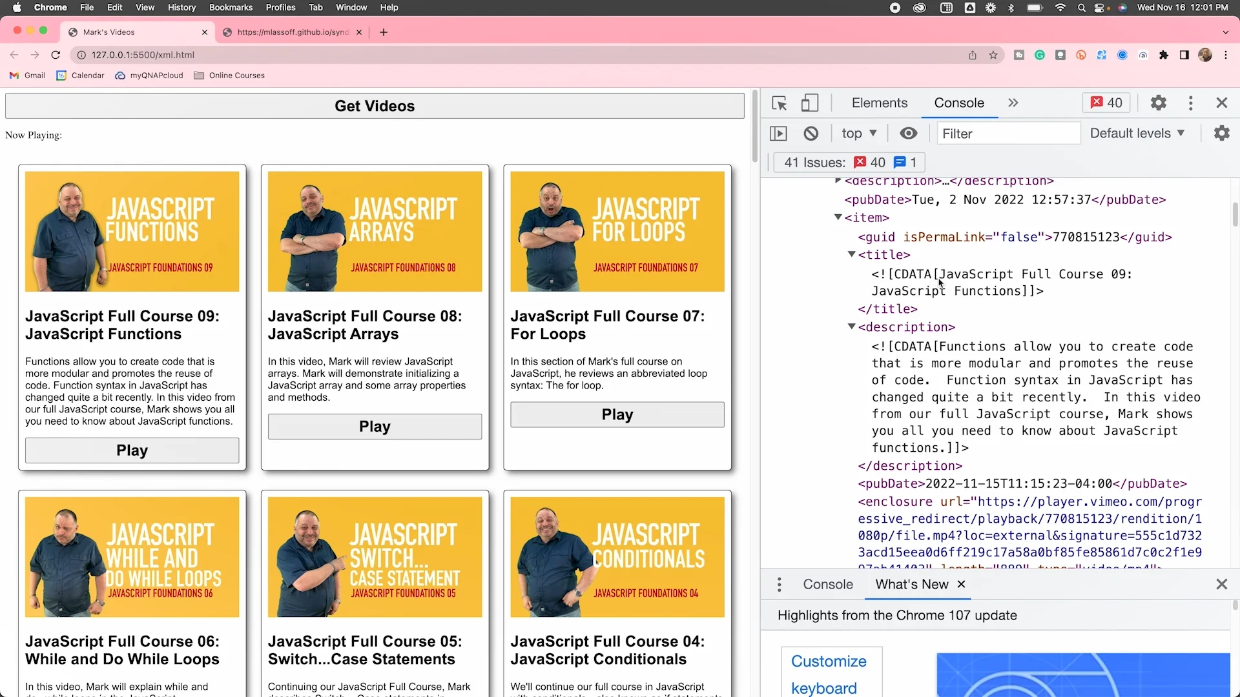Toggle the Chrome side panel icon

pyautogui.click(x=1184, y=55)
